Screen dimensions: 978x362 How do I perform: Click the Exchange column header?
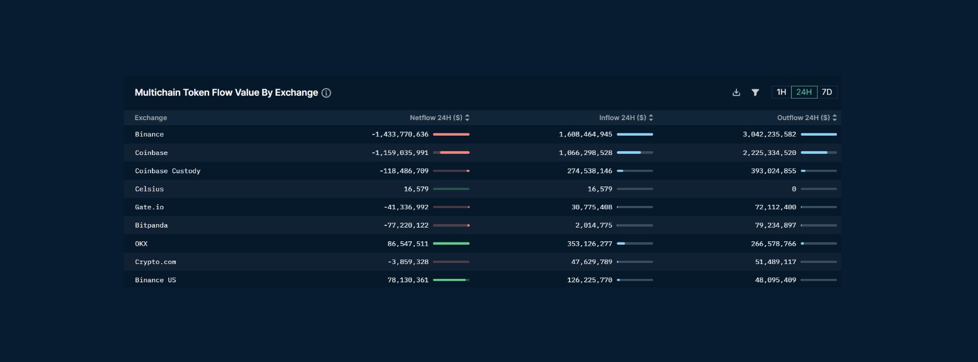tap(150, 118)
